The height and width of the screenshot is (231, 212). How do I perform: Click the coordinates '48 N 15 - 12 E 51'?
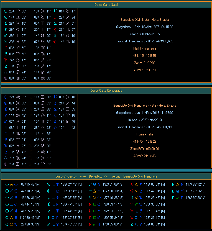click(x=145, y=56)
